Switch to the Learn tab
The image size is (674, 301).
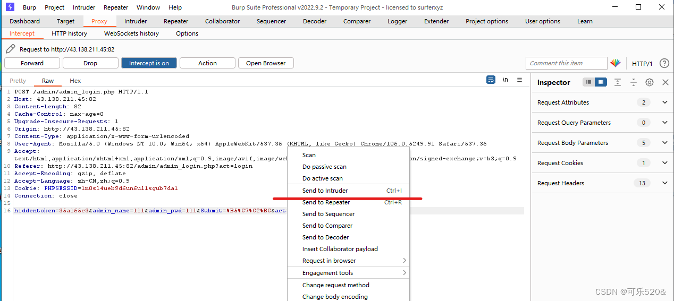click(x=585, y=21)
